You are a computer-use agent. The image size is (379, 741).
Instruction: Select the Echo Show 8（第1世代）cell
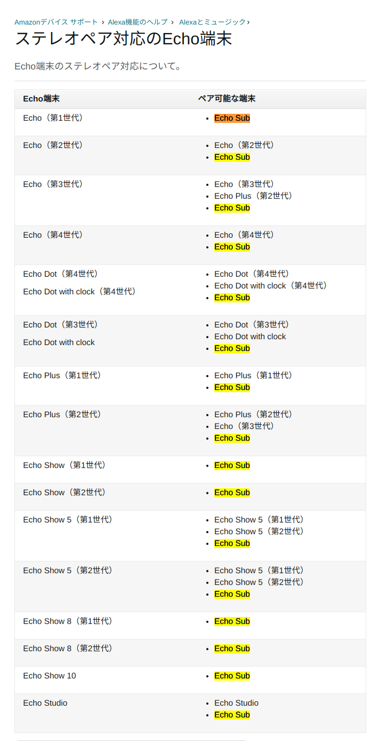click(x=68, y=621)
